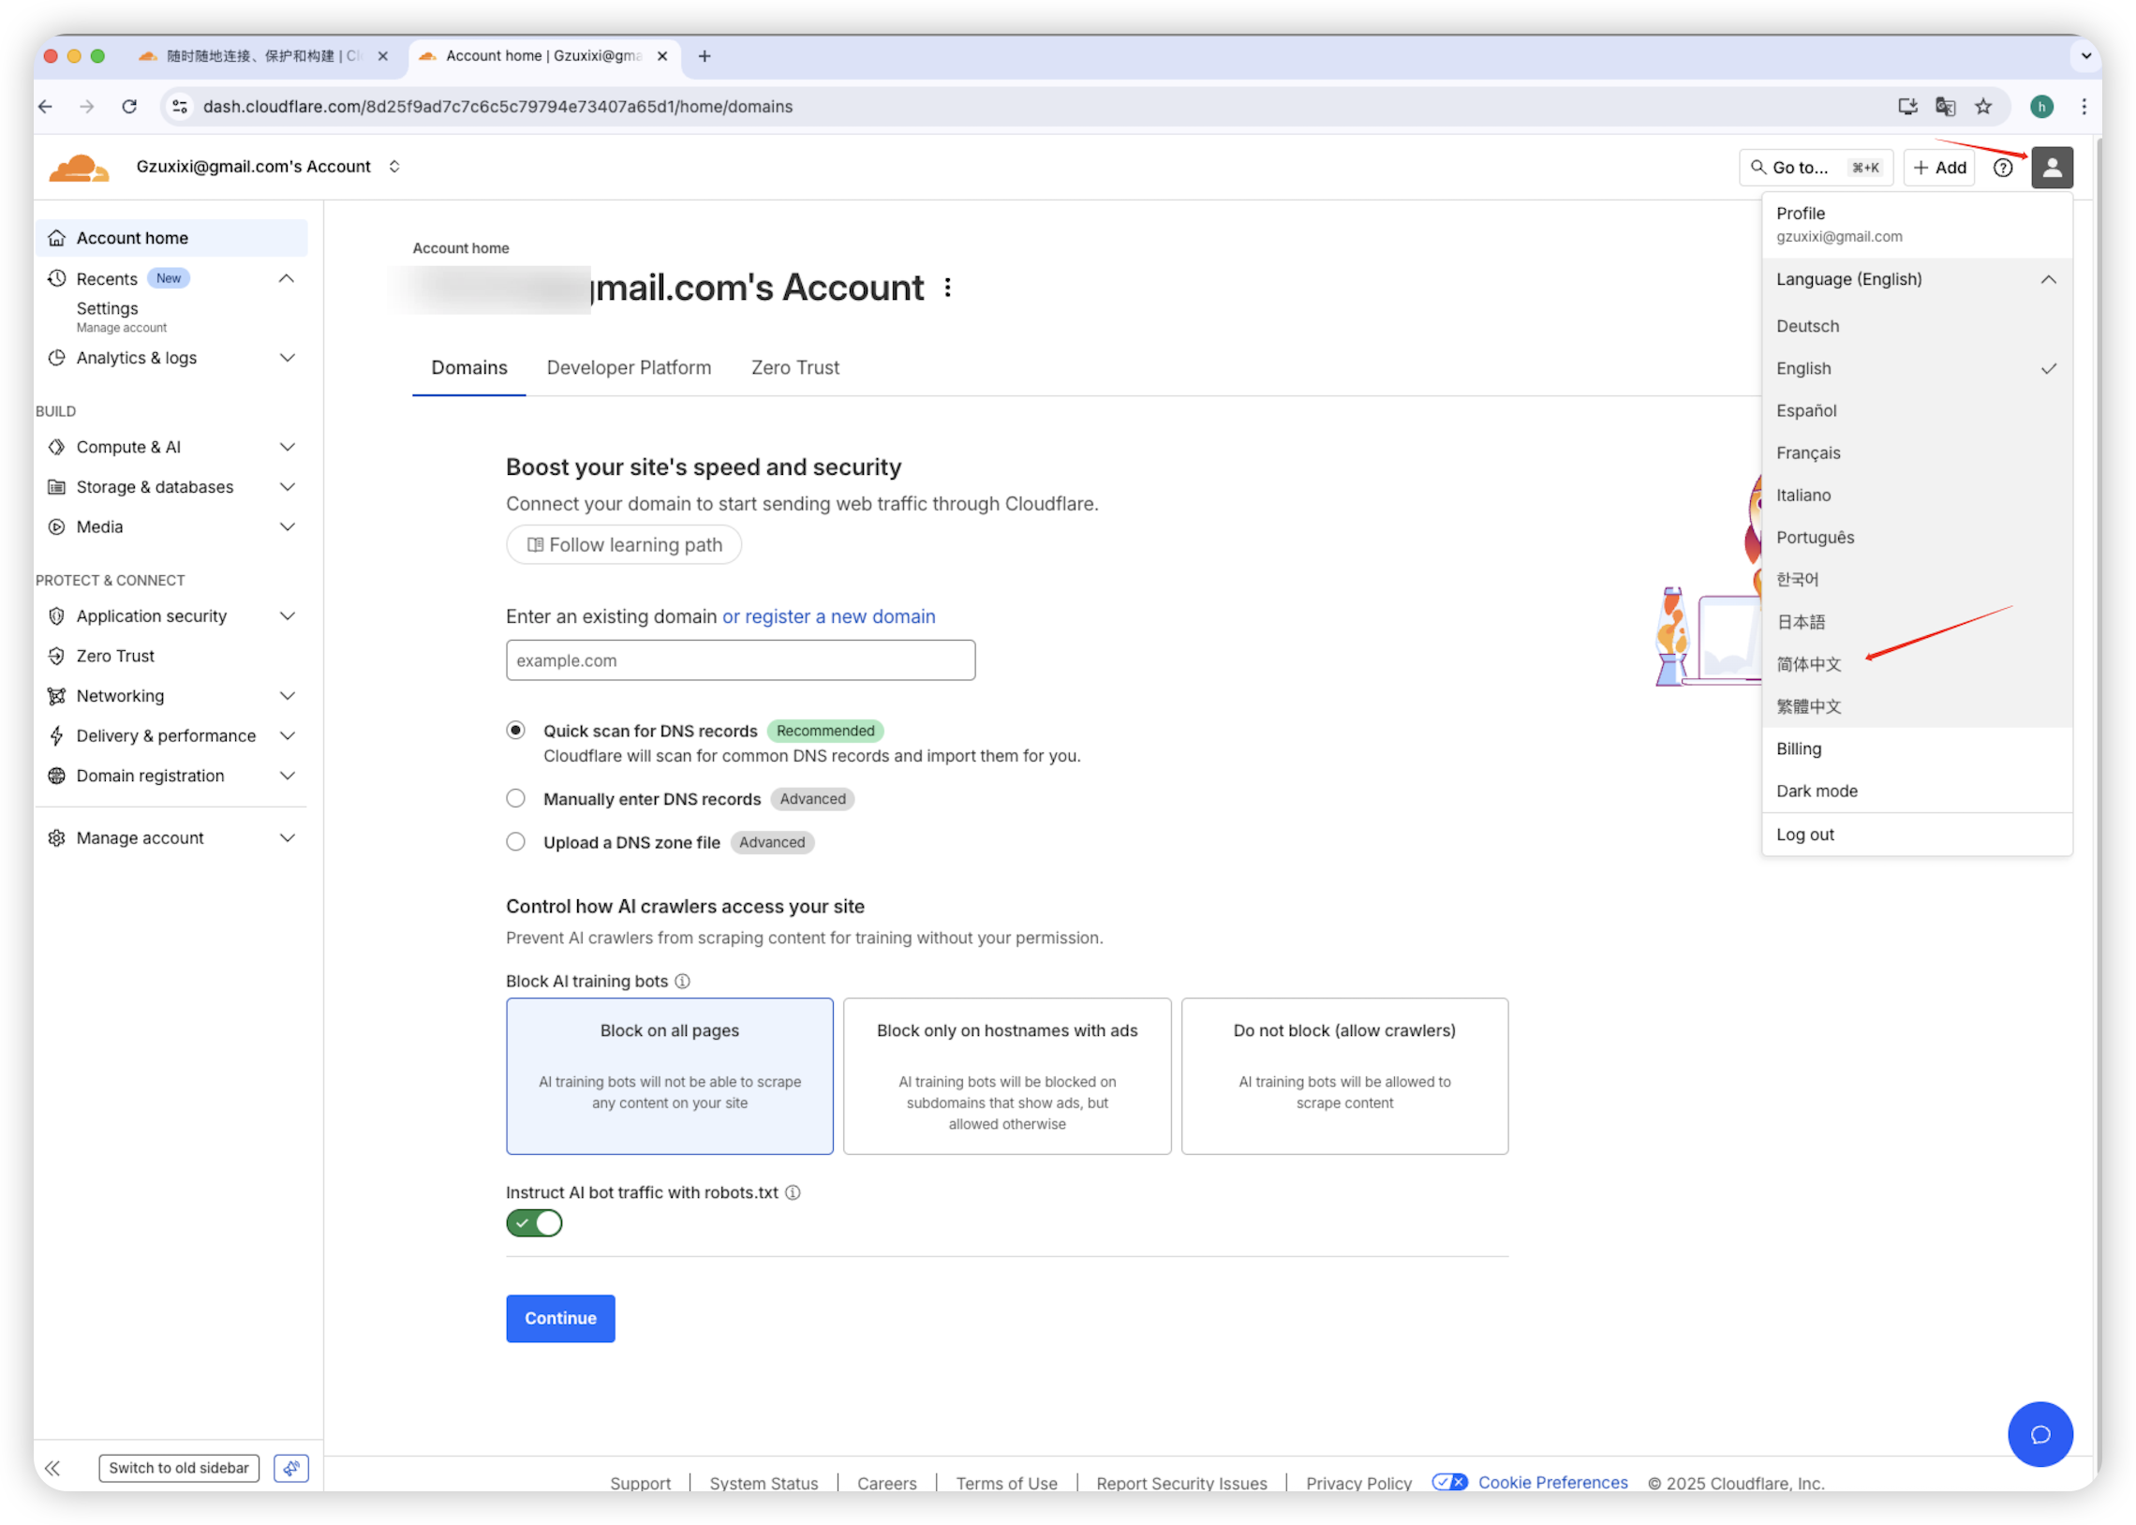Toggle Instruct AI bot traffic switch
The width and height of the screenshot is (2136, 1525).
pyautogui.click(x=534, y=1222)
